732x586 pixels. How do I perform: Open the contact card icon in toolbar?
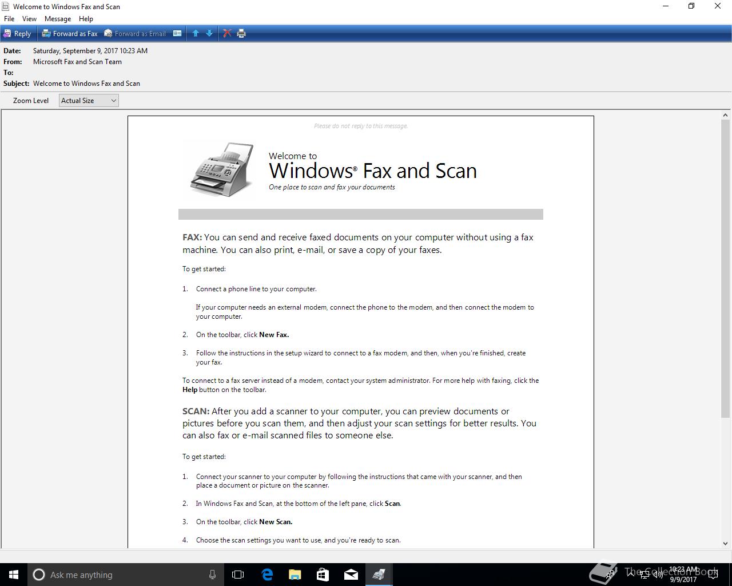click(x=177, y=34)
